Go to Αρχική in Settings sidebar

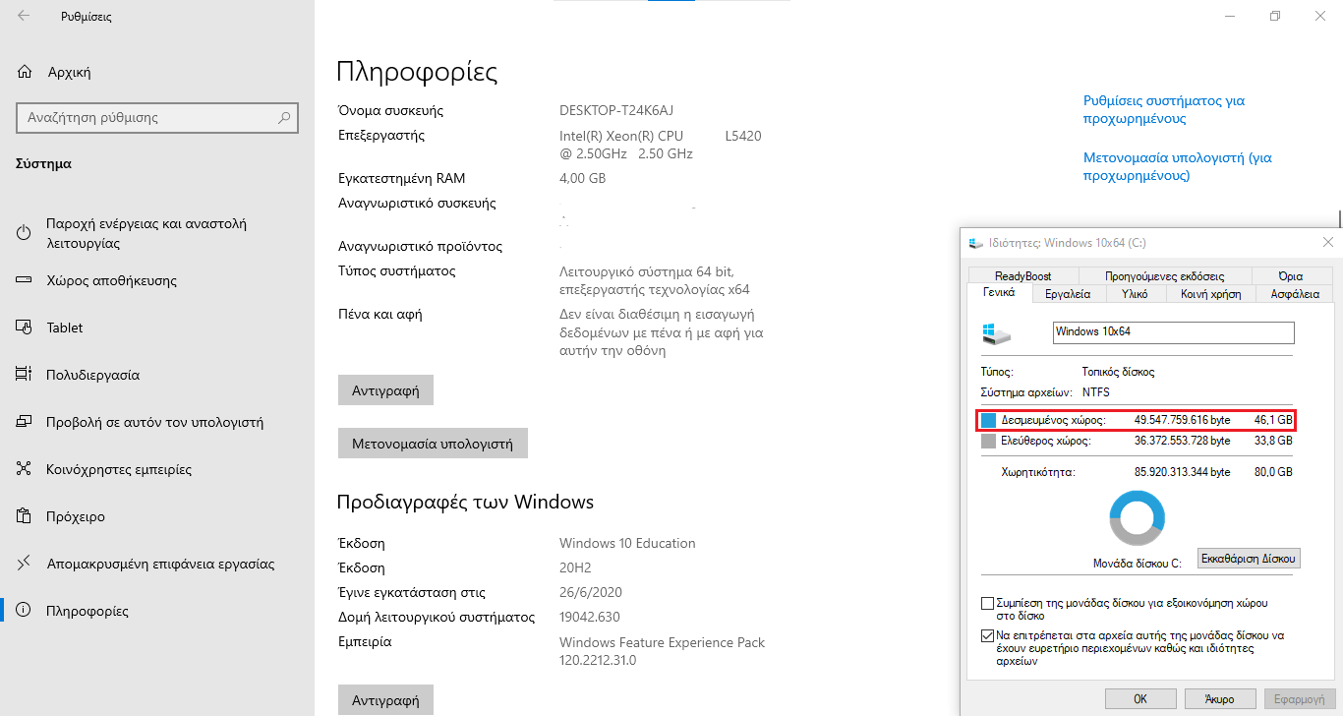click(x=157, y=72)
